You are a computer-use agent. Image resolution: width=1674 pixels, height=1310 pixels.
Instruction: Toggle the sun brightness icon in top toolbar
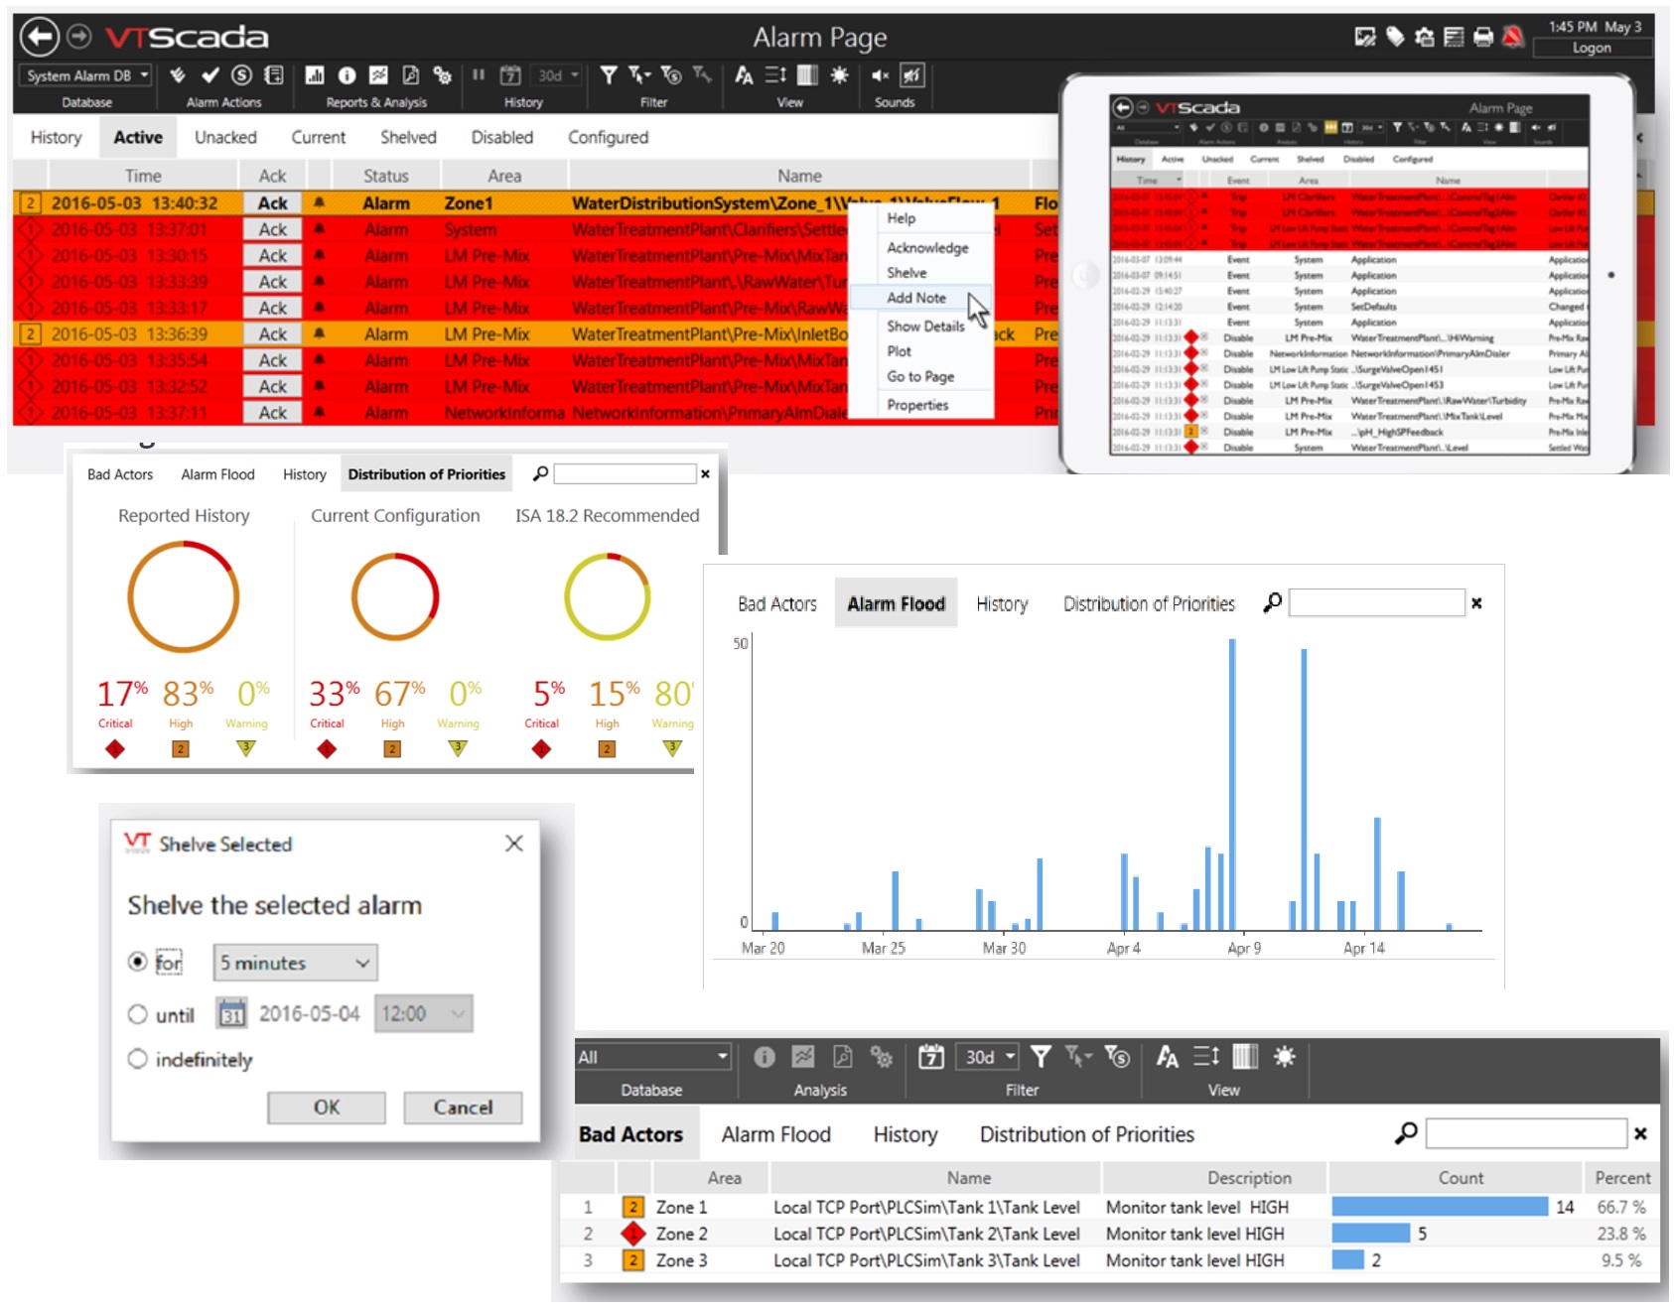(x=839, y=75)
